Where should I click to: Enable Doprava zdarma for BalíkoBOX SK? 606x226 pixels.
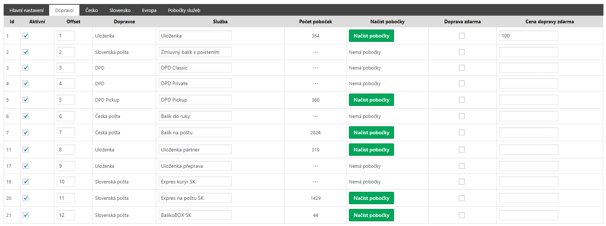tap(462, 215)
